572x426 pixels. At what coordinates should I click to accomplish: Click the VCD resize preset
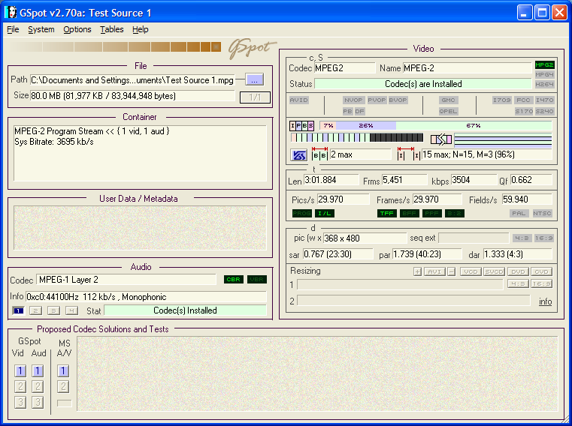click(471, 271)
